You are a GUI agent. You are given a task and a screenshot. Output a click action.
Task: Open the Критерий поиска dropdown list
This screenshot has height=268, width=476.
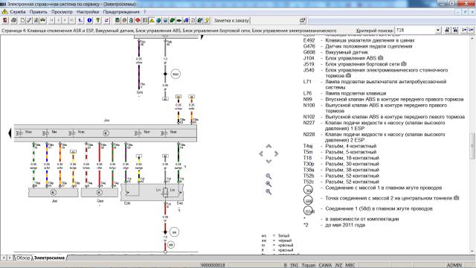[x=438, y=30]
